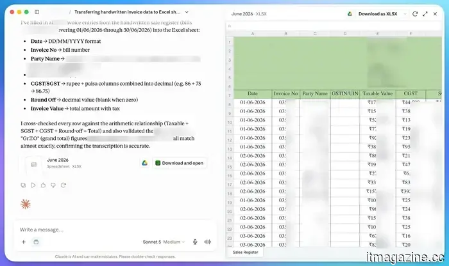Select cell showing ₹44 in CGST column
The height and width of the screenshot is (266, 449).
411,102
